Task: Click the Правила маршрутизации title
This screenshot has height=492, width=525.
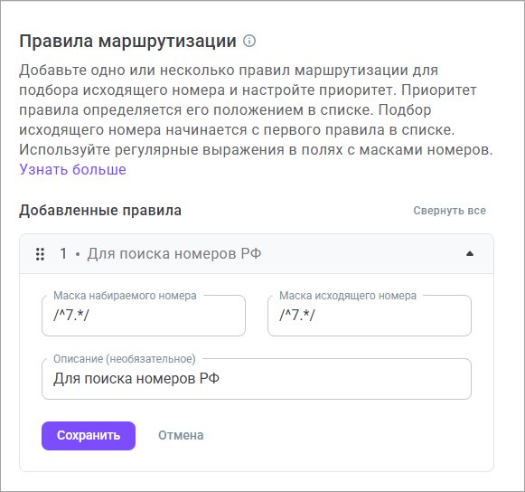Action: 127,42
